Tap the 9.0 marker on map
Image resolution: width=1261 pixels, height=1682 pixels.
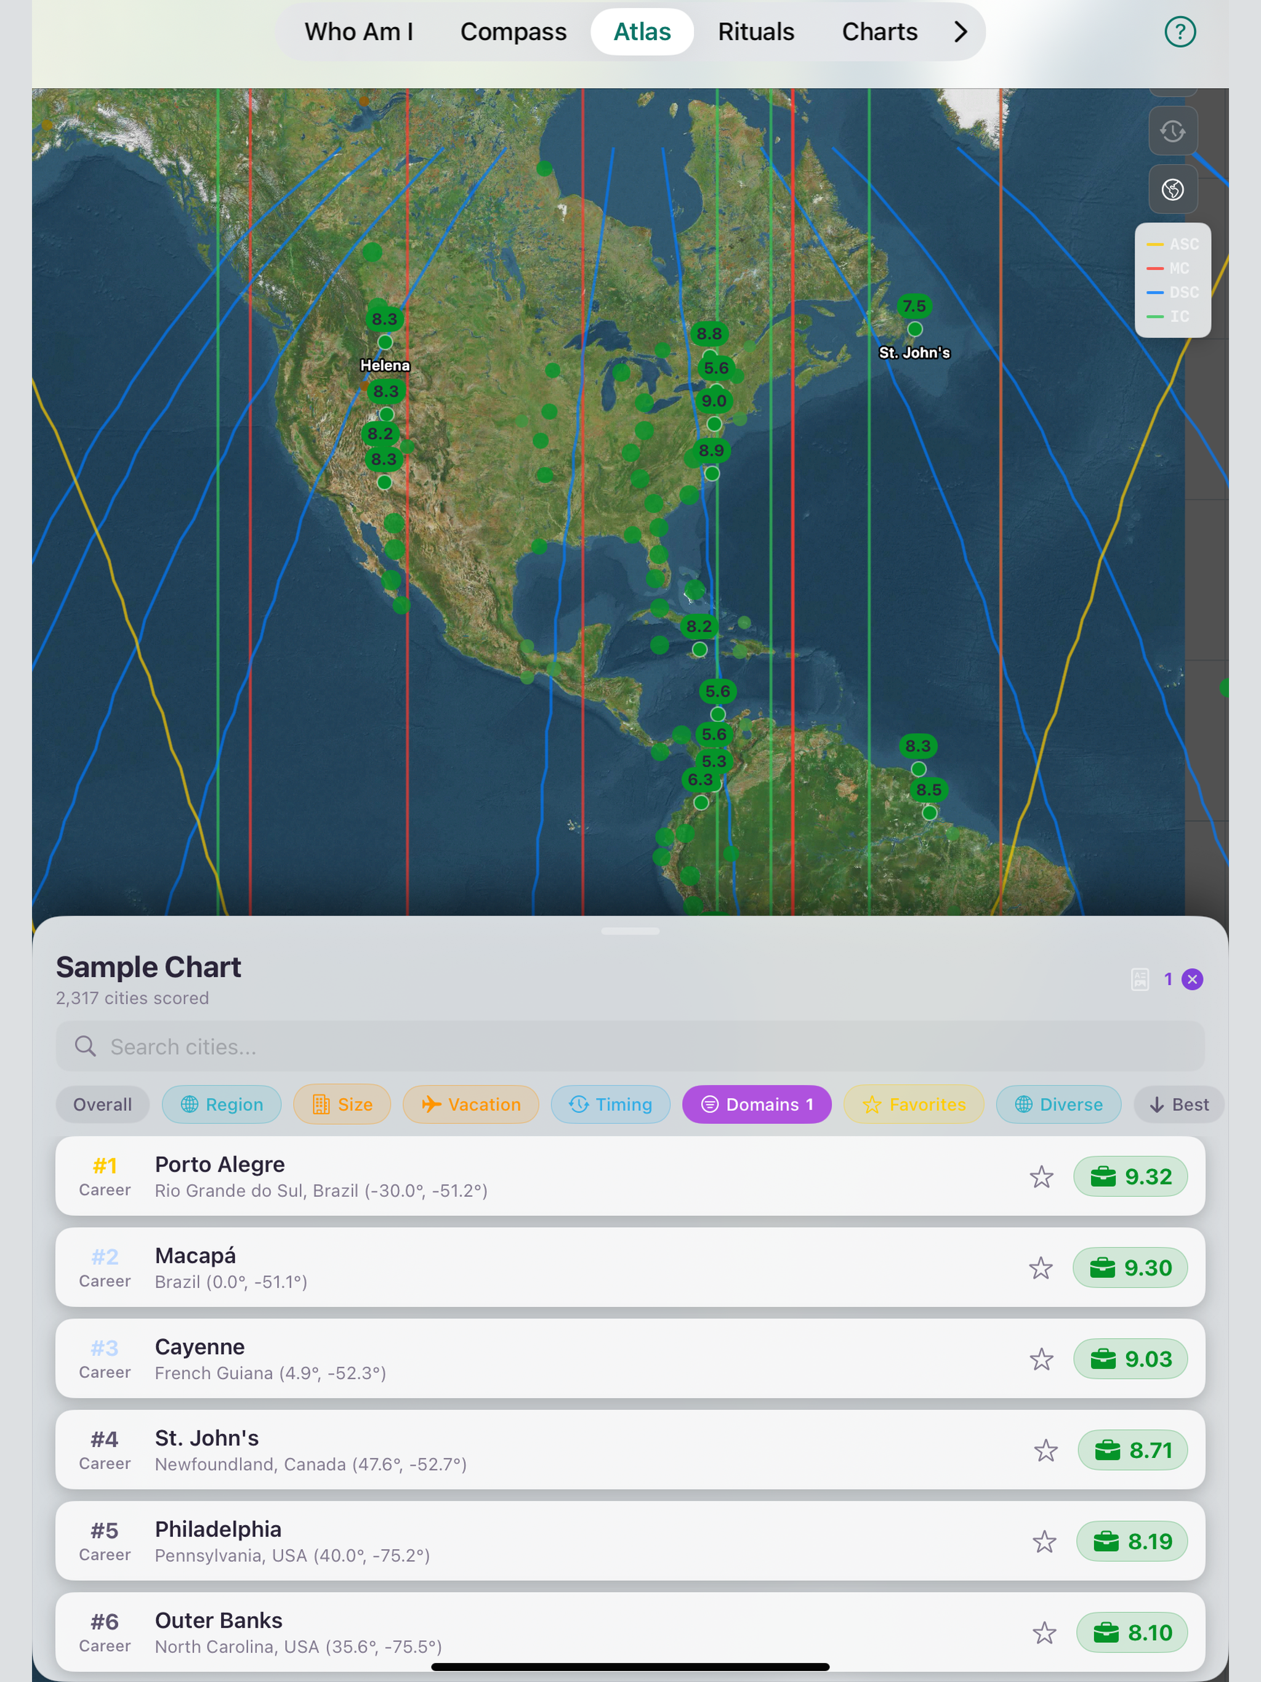coord(714,401)
